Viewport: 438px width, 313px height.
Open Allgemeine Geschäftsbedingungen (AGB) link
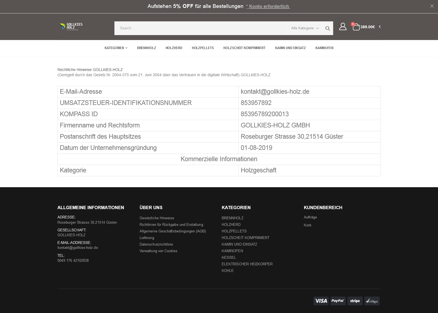coord(173,231)
